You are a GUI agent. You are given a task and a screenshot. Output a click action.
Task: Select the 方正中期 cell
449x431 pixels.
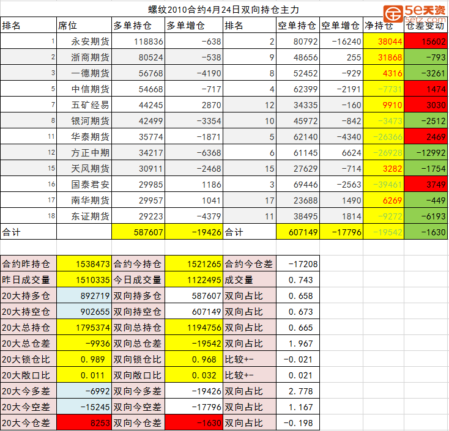[84, 153]
